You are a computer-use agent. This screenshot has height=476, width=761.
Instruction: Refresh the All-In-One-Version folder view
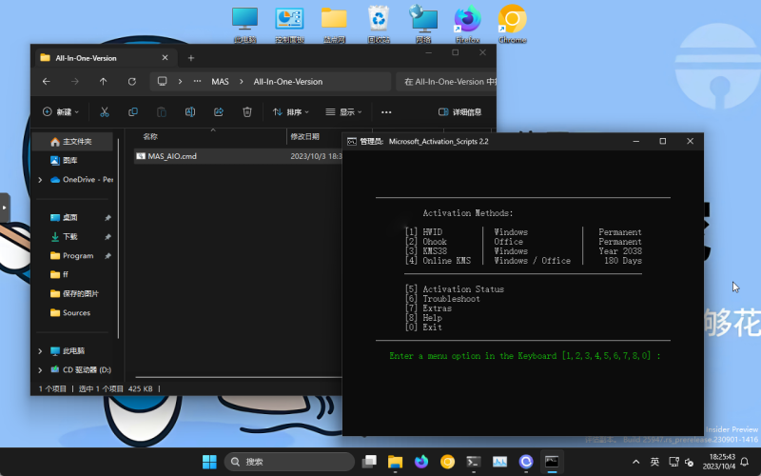(x=132, y=82)
